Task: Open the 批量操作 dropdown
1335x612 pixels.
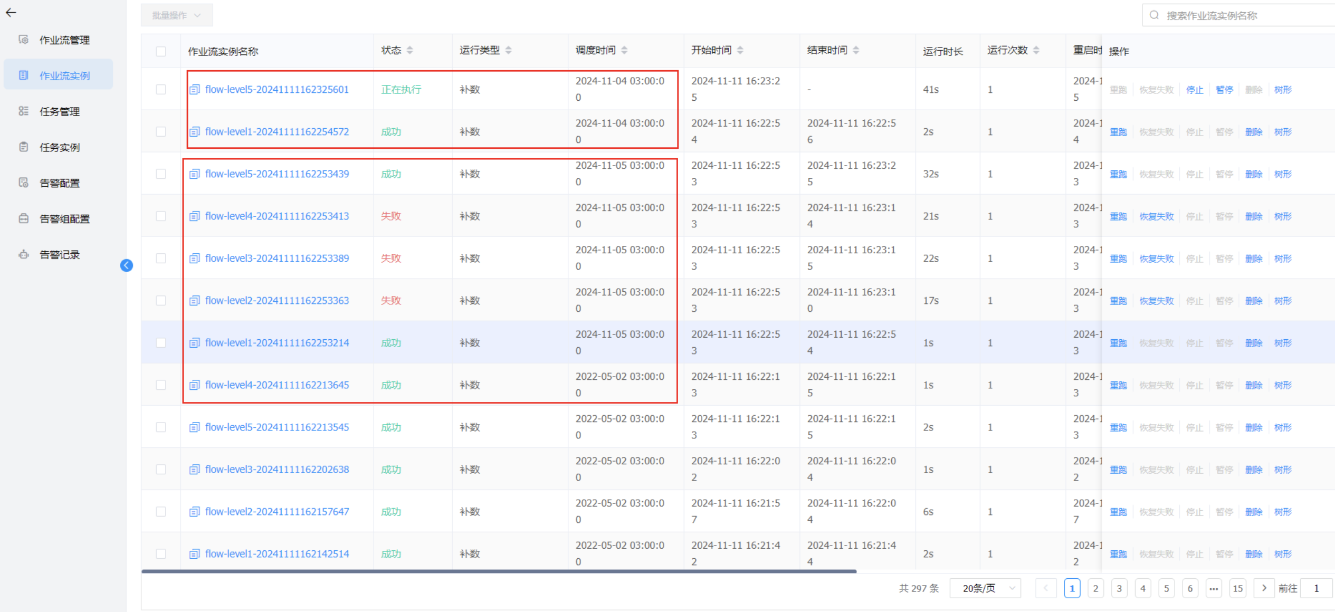Action: tap(176, 15)
